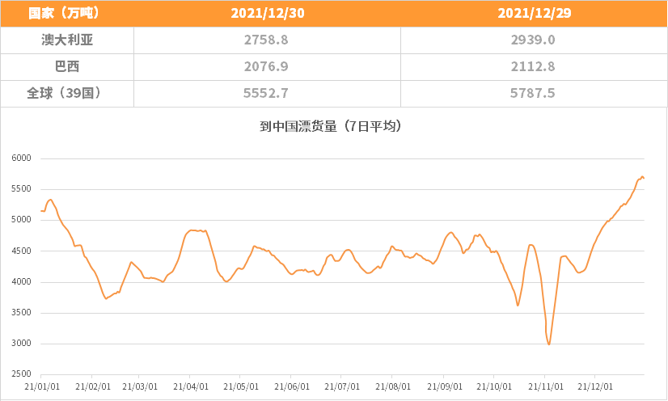Click x-axis date 21/11/01
The height and width of the screenshot is (401, 668).
point(546,386)
